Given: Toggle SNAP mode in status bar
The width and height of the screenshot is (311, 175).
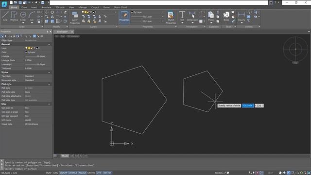Looking at the screenshot, I should click(49, 173).
